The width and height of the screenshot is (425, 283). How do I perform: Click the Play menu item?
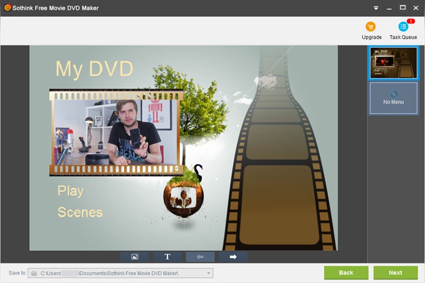click(70, 191)
